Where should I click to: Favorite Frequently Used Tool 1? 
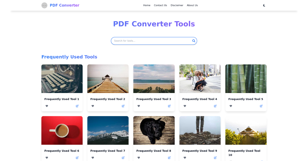tap(47, 106)
